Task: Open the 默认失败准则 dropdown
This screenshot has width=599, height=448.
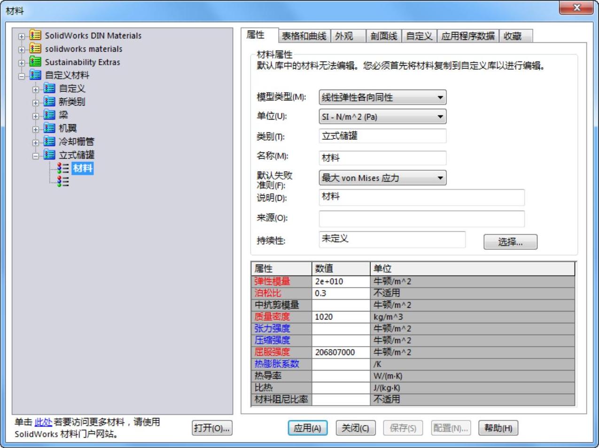Action: click(x=382, y=178)
